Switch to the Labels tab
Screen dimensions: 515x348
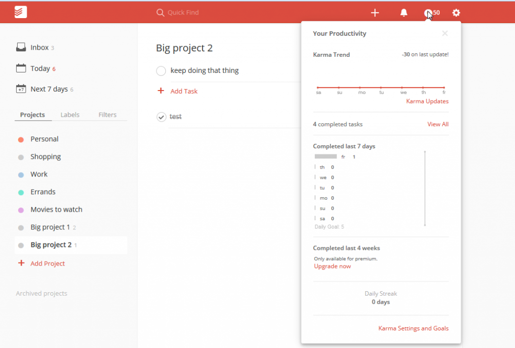tap(70, 115)
